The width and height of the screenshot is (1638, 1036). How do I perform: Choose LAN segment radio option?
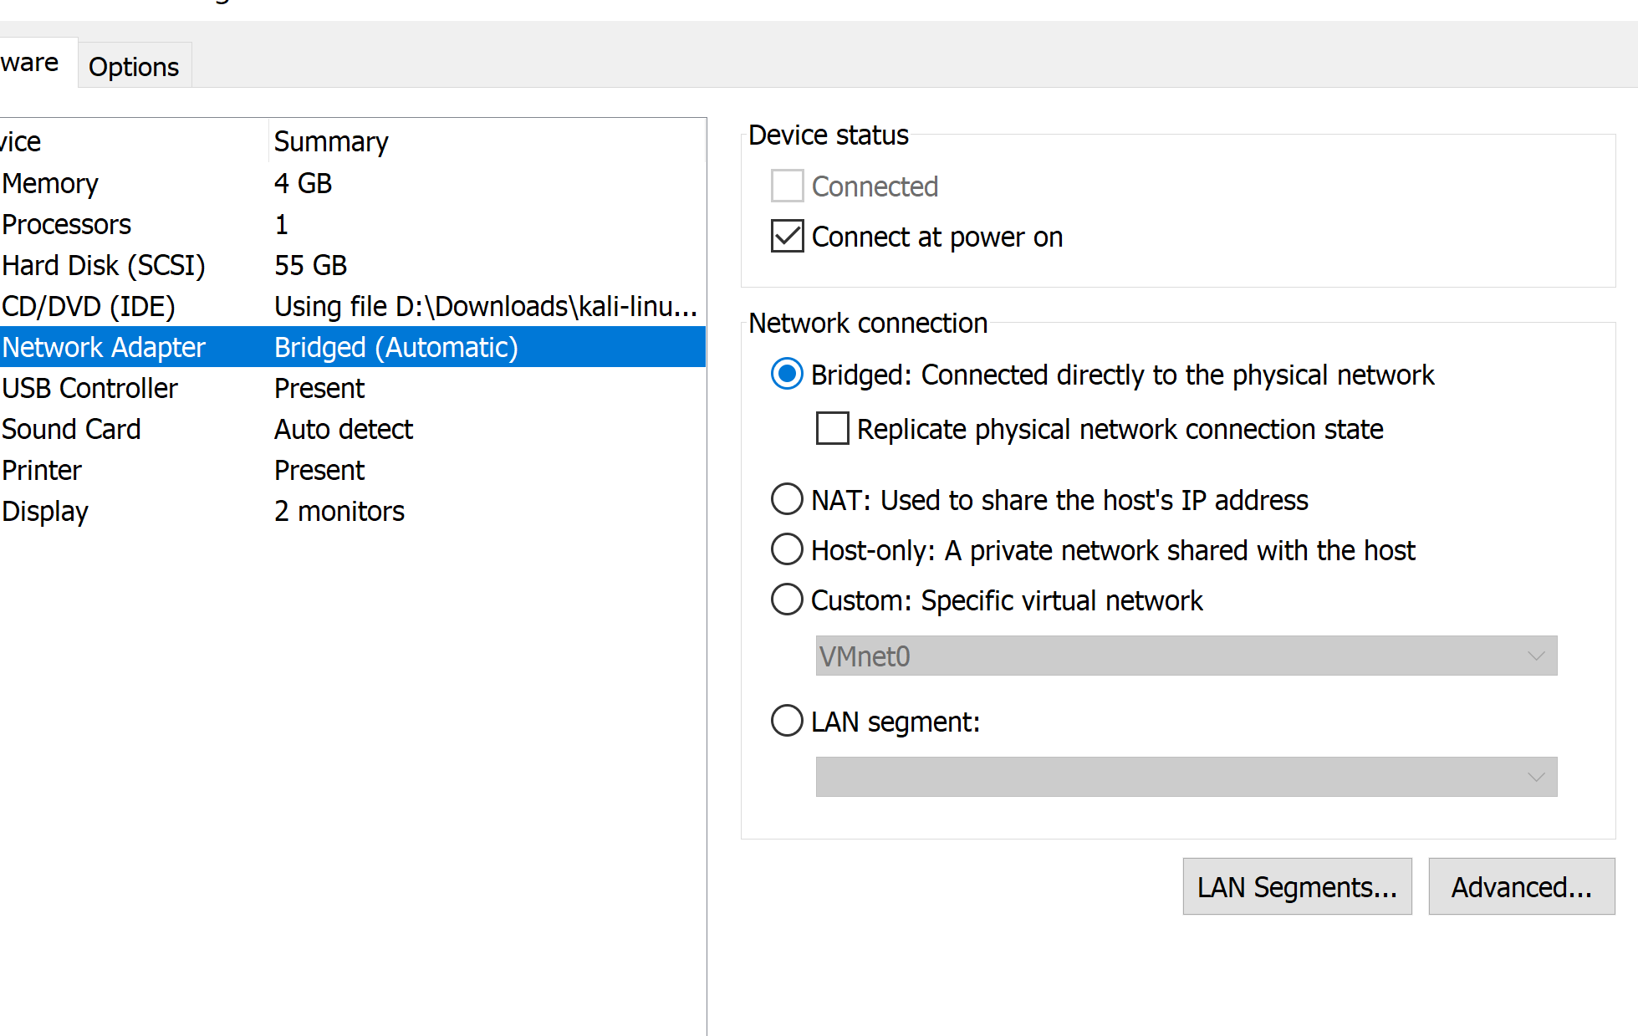787,721
